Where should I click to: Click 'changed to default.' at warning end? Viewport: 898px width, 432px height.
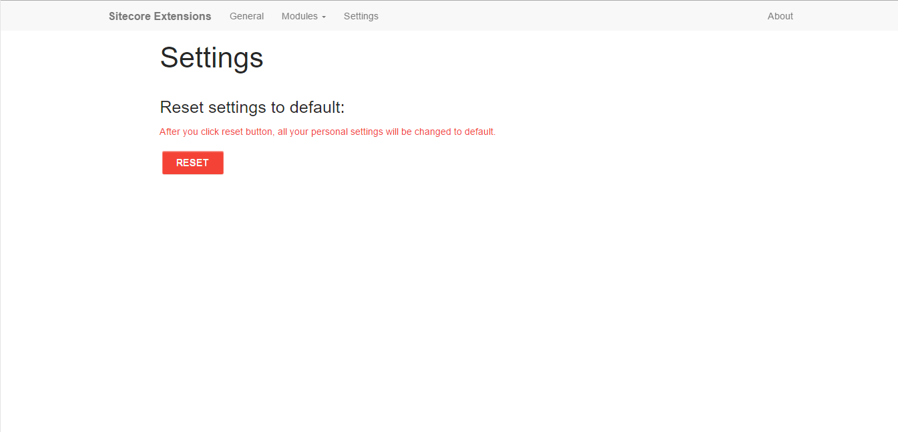pyautogui.click(x=455, y=132)
